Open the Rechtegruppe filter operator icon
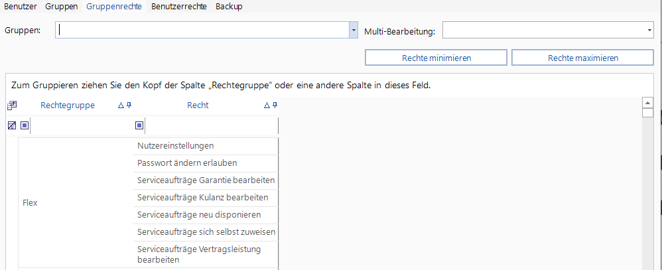662x270 pixels. coord(25,125)
